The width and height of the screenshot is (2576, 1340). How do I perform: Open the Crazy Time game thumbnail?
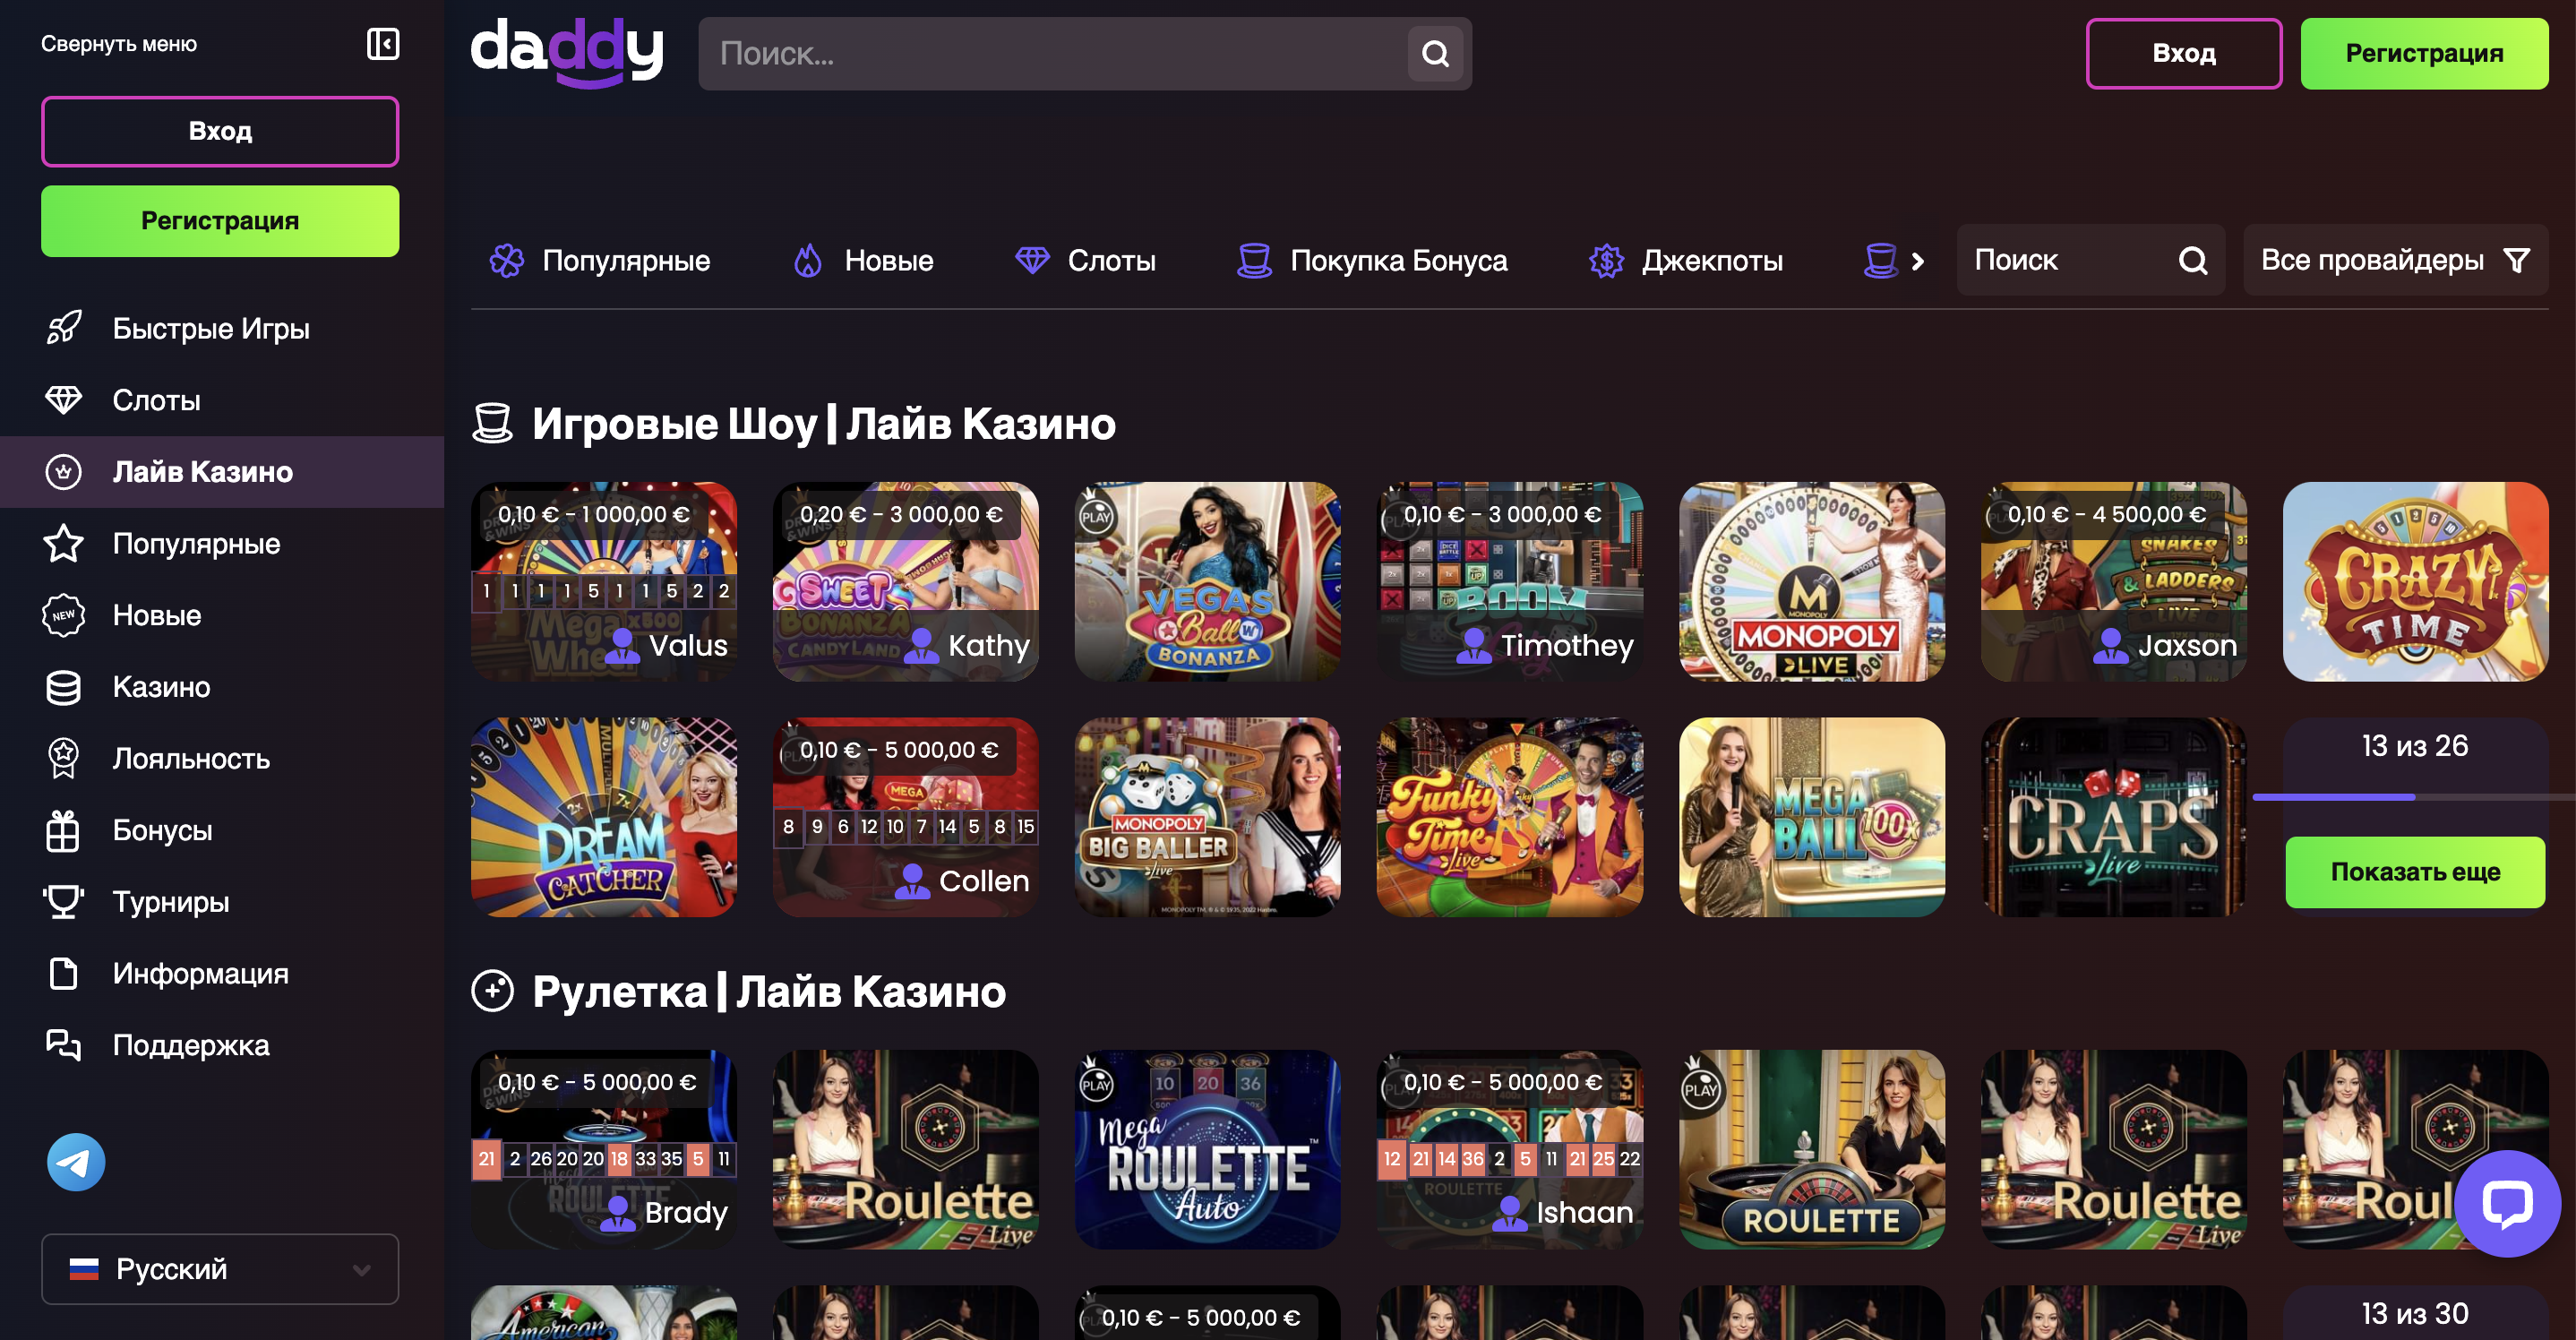(2415, 582)
